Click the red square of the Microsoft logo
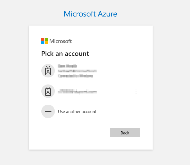 coord(43,40)
